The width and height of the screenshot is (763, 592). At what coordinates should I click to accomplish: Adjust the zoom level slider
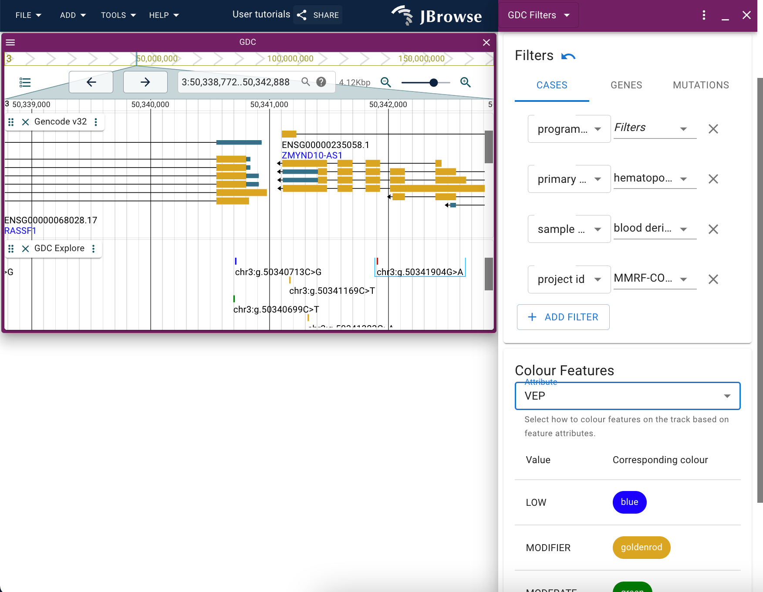point(426,82)
